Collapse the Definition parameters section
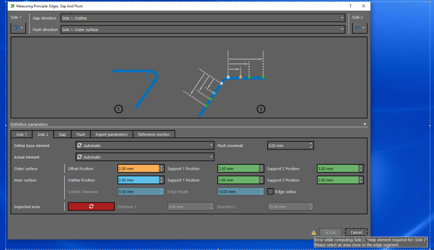Screen dimensions: 434x250 (365, 124)
